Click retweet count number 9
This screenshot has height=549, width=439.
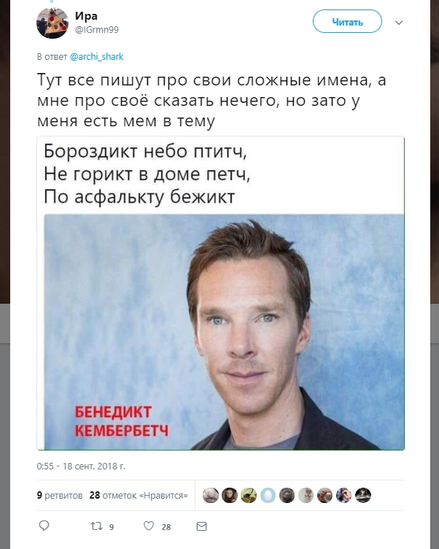pyautogui.click(x=112, y=527)
